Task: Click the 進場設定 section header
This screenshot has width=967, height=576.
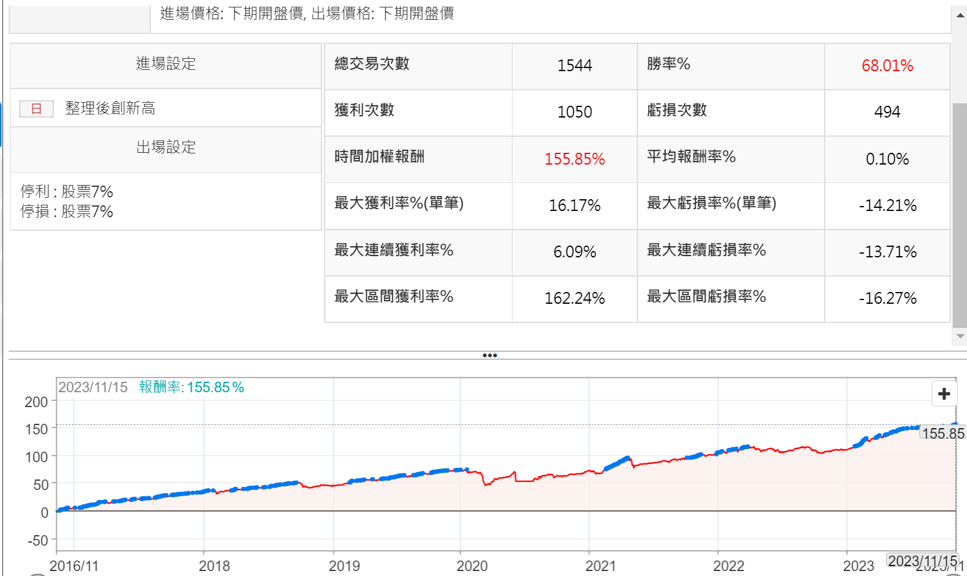Action: tap(166, 64)
